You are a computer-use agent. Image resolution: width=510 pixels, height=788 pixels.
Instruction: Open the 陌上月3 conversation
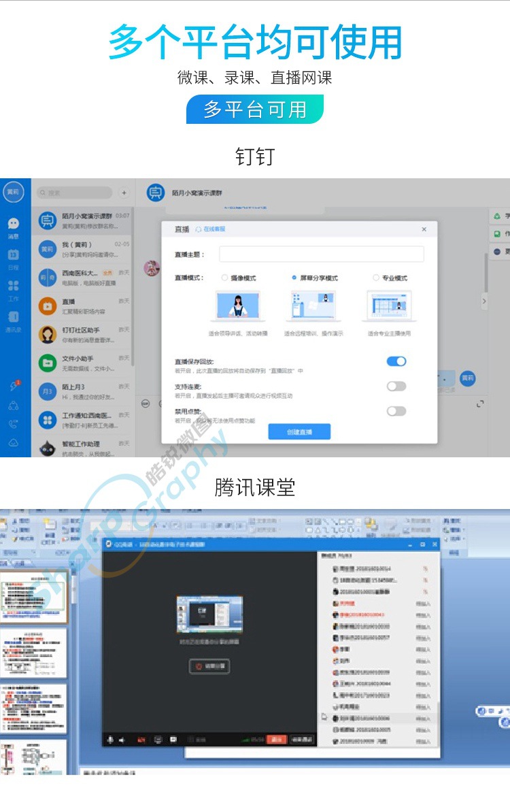tap(83, 391)
